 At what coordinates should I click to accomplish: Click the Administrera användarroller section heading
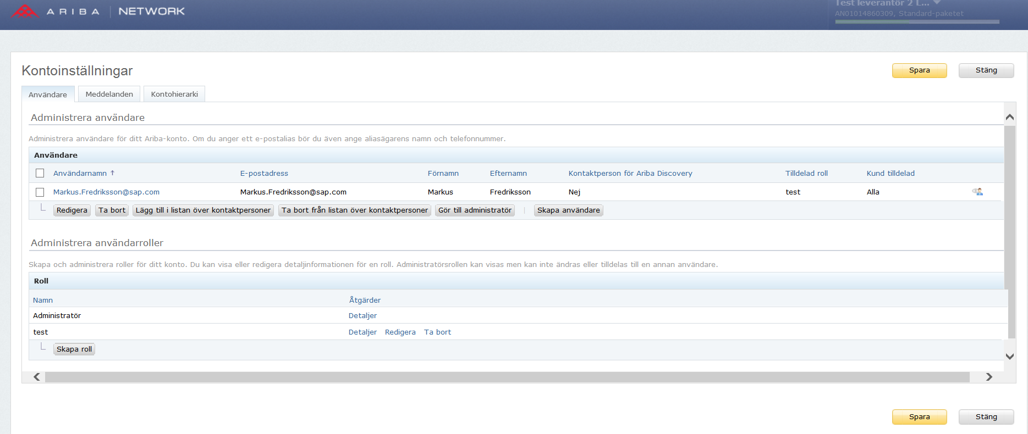97,243
